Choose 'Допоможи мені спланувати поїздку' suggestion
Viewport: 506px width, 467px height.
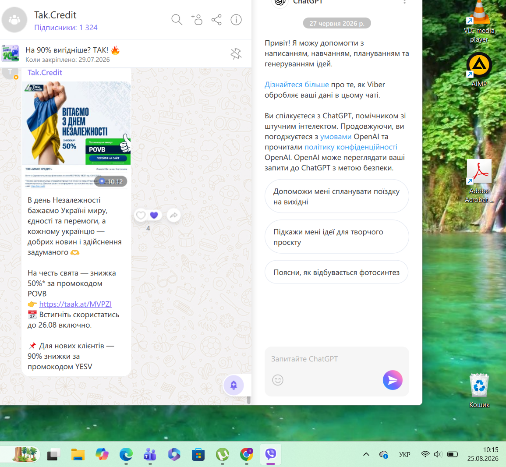336,196
